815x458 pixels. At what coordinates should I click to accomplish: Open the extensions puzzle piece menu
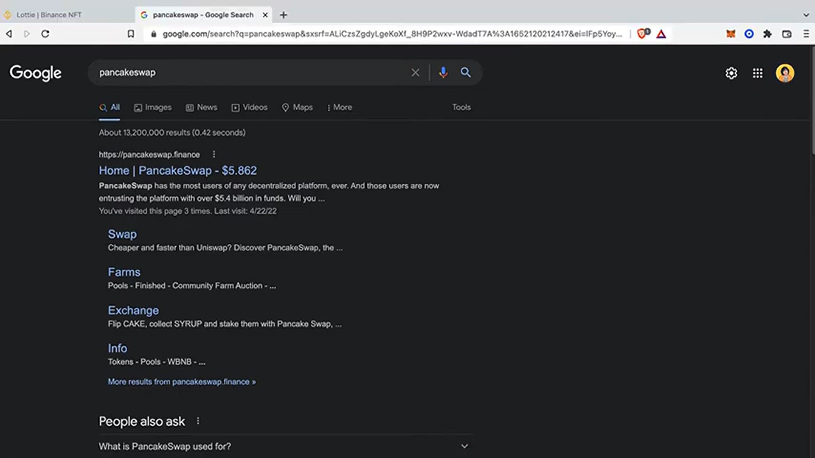(767, 34)
